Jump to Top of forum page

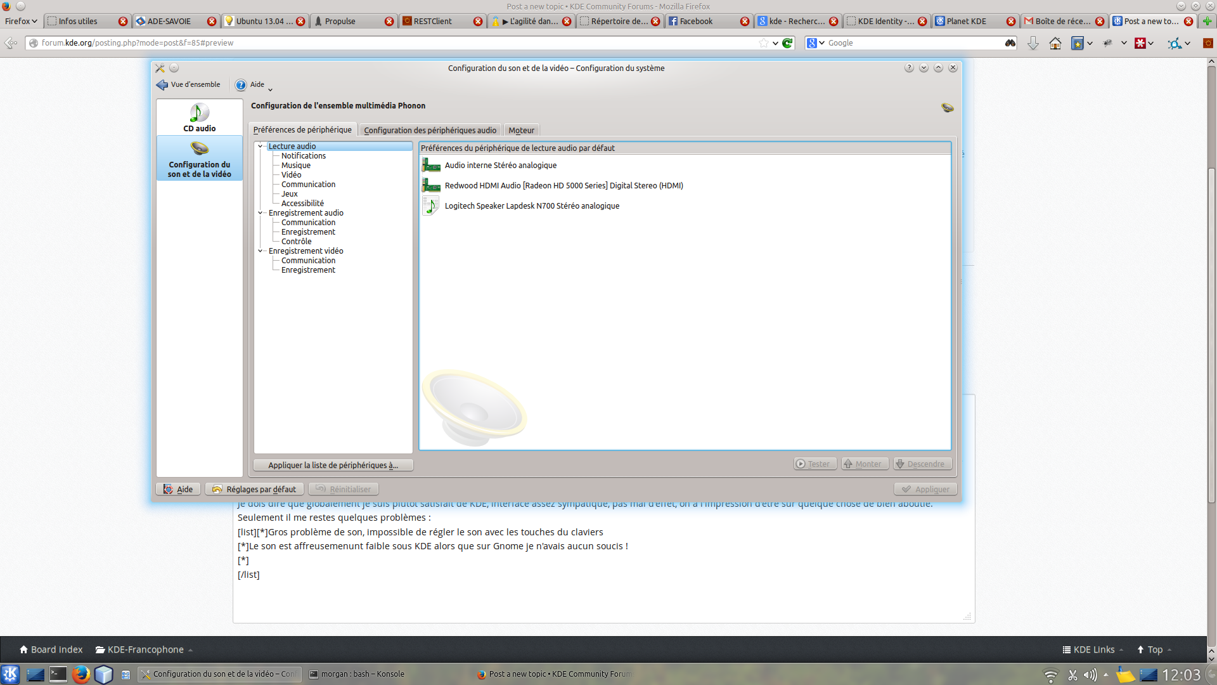1154,649
